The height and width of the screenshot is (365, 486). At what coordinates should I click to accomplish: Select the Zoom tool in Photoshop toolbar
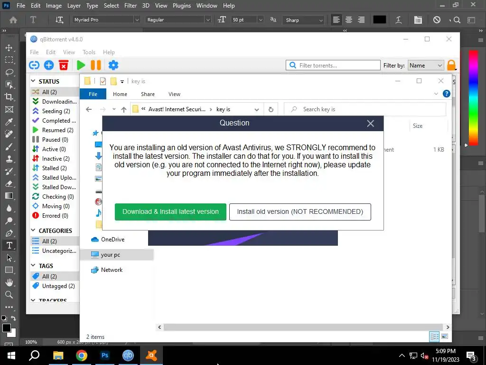[9, 295]
